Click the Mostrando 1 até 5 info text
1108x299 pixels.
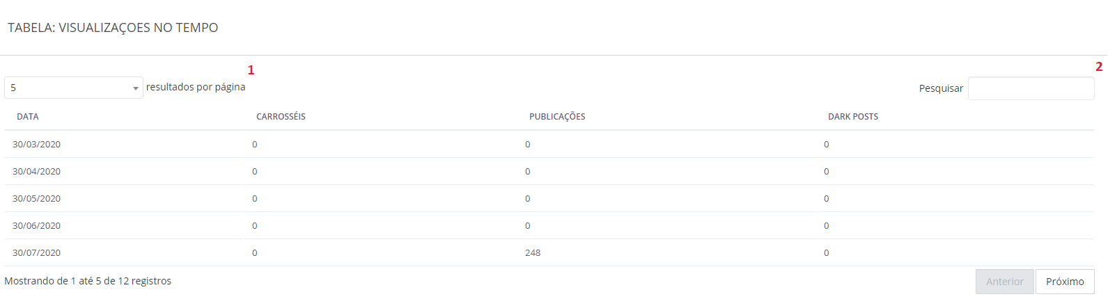coord(88,281)
